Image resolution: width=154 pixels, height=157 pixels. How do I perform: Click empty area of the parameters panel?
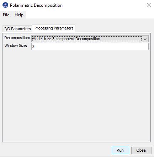[x=76, y=95]
